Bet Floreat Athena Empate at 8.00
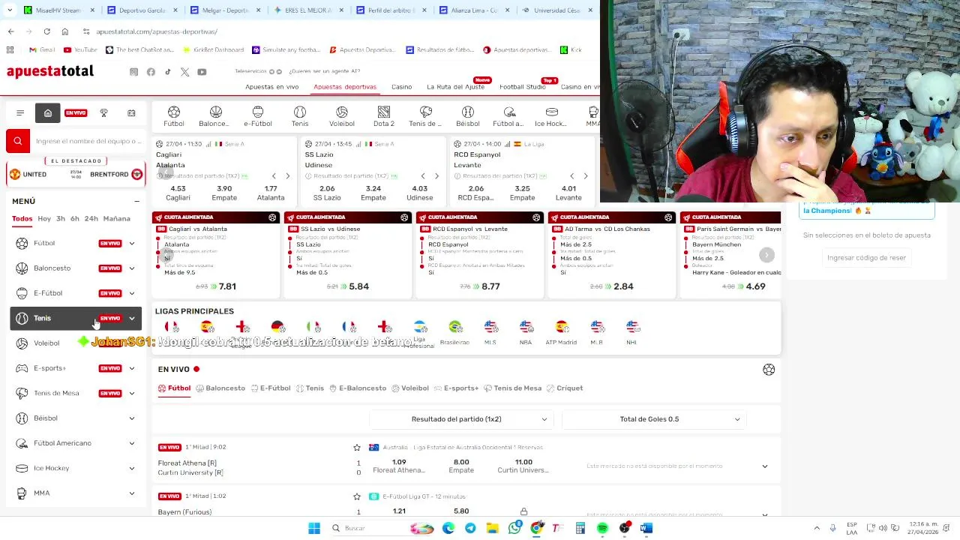Image resolution: width=960 pixels, height=540 pixels. pyautogui.click(x=461, y=466)
